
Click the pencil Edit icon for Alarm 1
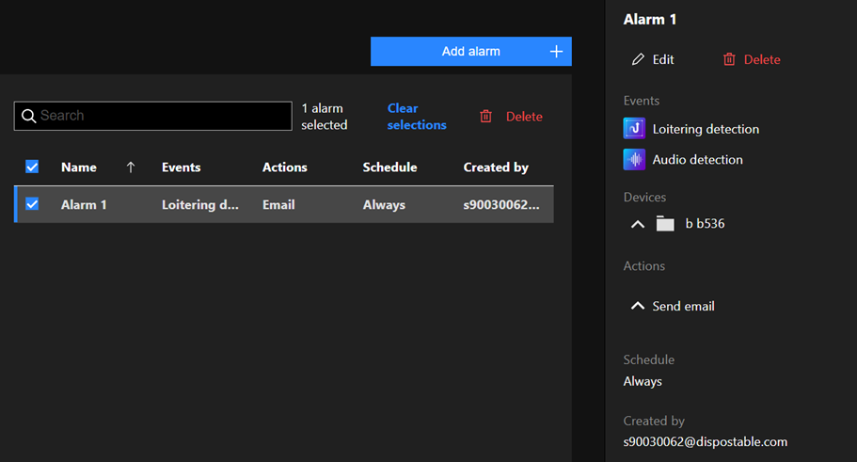click(639, 59)
